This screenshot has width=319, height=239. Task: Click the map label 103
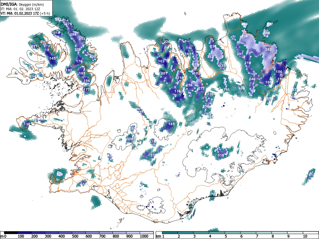(x=161, y=61)
